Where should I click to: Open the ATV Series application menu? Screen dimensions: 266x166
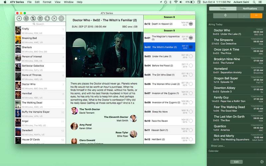click(17, 2)
